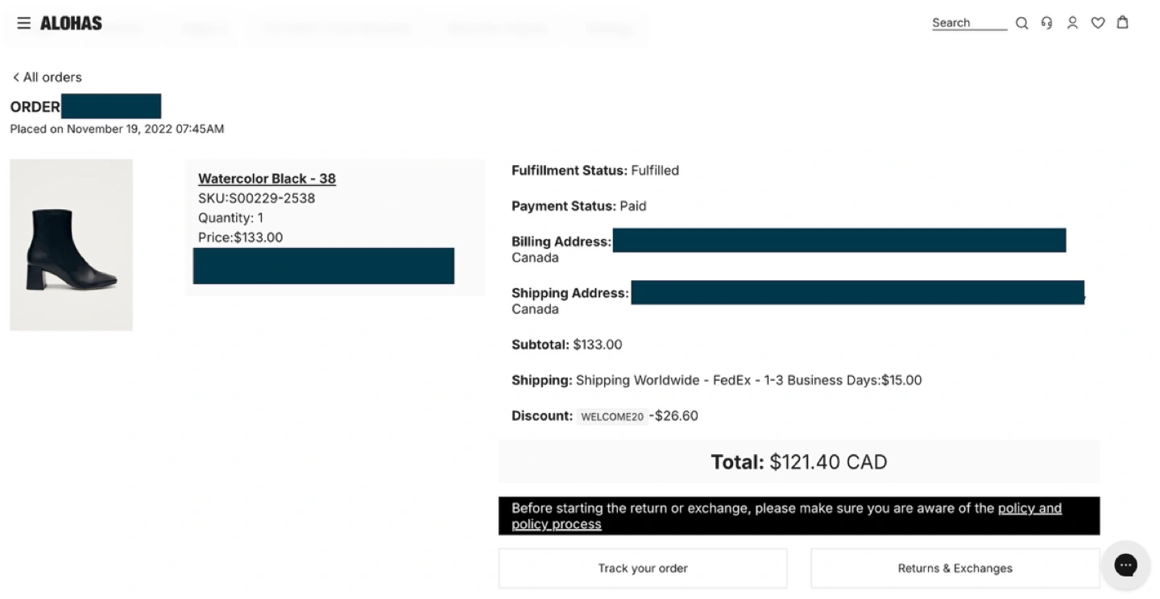The image size is (1160, 599).
Task: Click the SKU S00229-2538 text
Action: (x=256, y=198)
